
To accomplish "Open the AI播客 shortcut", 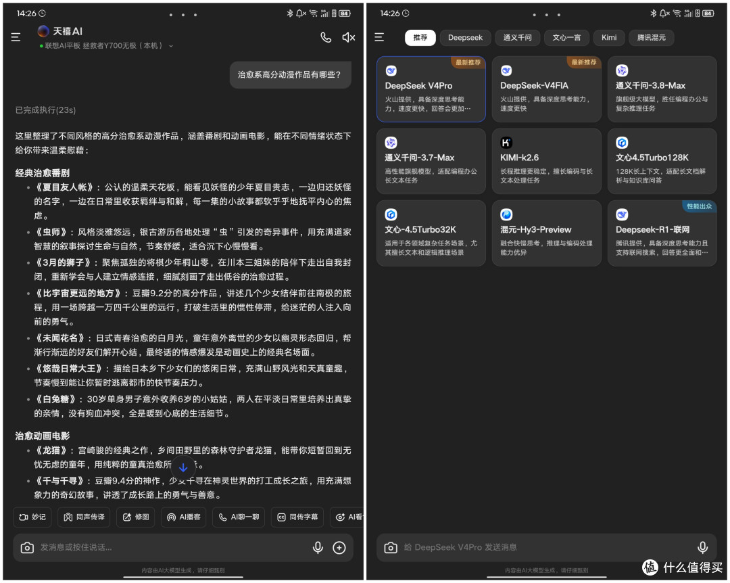I will click(184, 517).
